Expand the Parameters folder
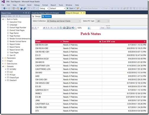The height and width of the screenshot is (115, 149). tap(3, 58)
